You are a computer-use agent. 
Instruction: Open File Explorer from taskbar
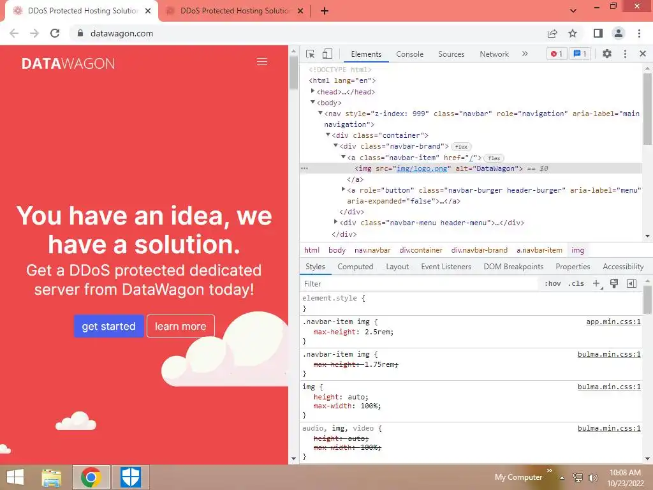[x=52, y=477]
